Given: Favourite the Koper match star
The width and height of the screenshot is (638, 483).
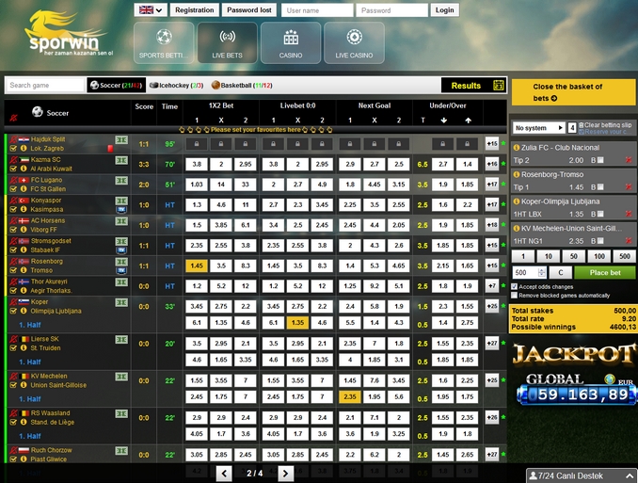Looking at the screenshot, I should pyautogui.click(x=503, y=305).
